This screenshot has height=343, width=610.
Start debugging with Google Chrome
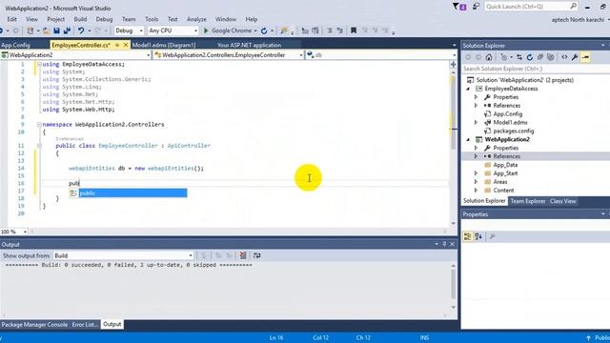click(228, 30)
